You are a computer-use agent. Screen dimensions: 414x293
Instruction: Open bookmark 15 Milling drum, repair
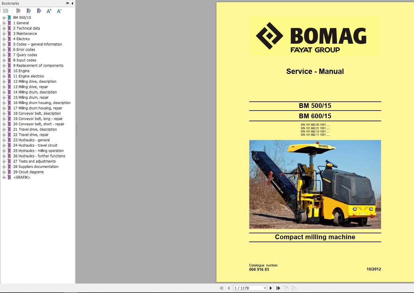31,98
